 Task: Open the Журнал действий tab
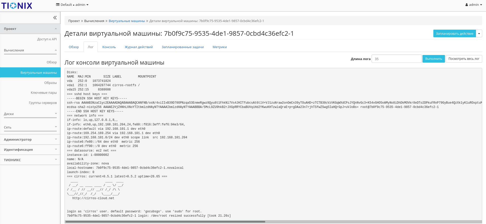point(138,47)
